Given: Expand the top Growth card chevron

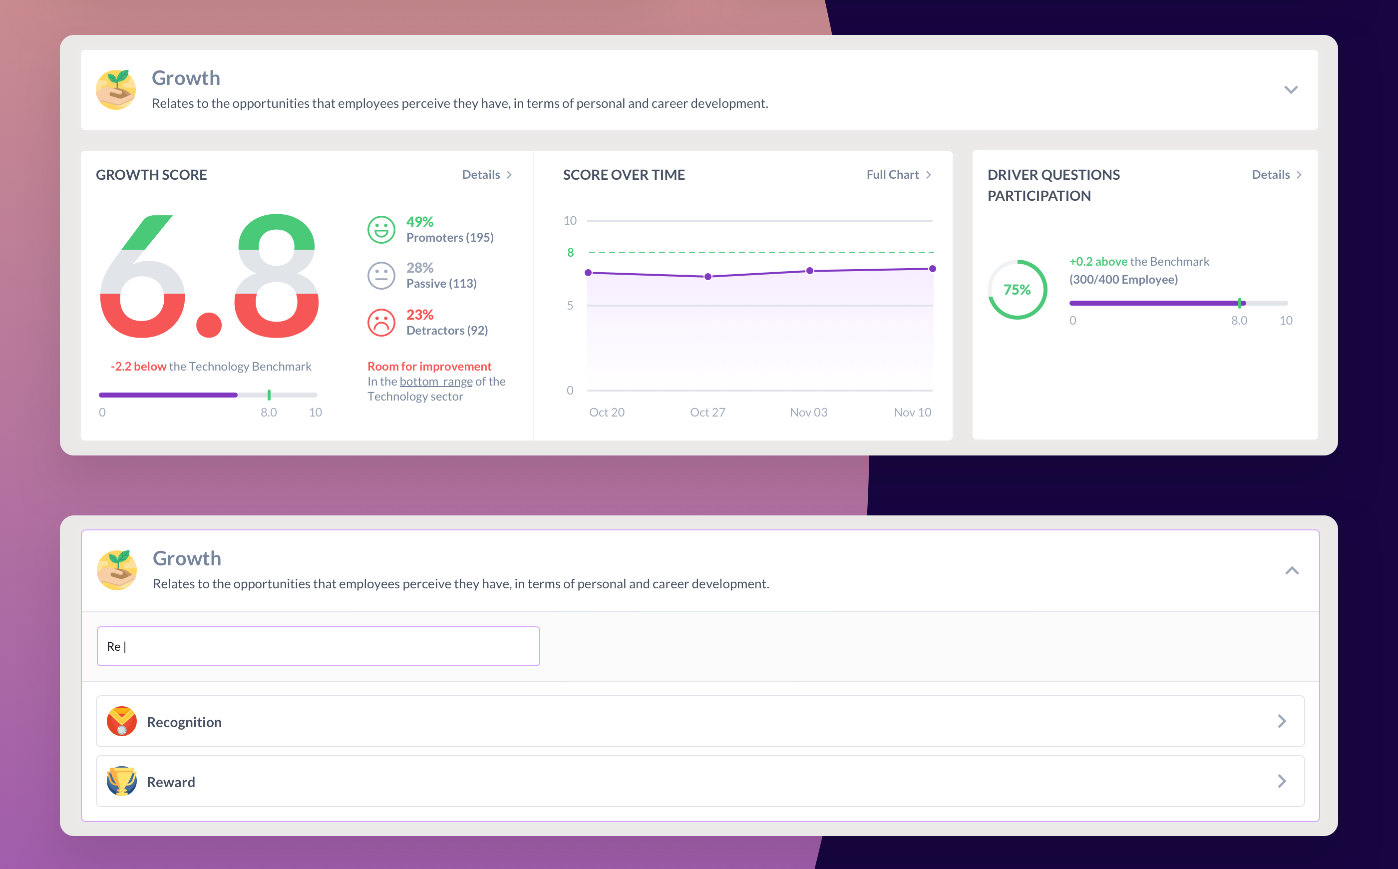Looking at the screenshot, I should pyautogui.click(x=1291, y=90).
